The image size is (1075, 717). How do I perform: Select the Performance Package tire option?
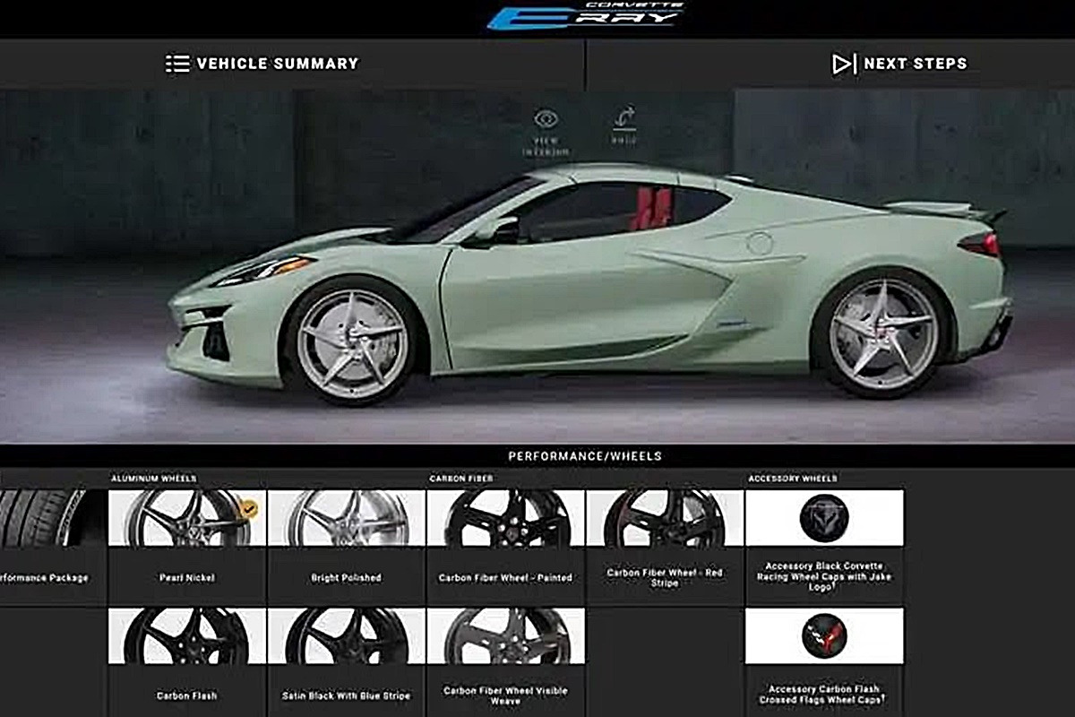tap(53, 547)
